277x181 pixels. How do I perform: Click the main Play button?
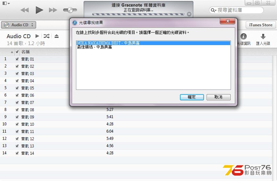[39, 10]
